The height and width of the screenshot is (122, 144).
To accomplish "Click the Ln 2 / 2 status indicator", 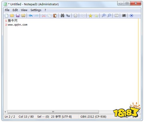I will pyautogui.click(x=10, y=117).
